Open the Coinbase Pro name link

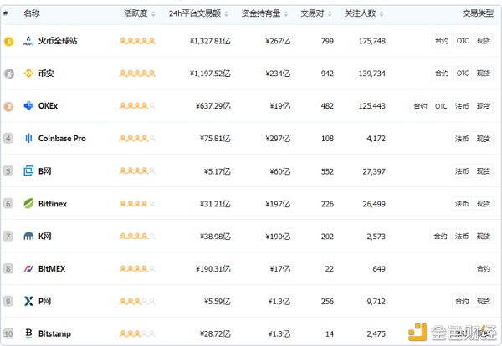pyautogui.click(x=62, y=138)
